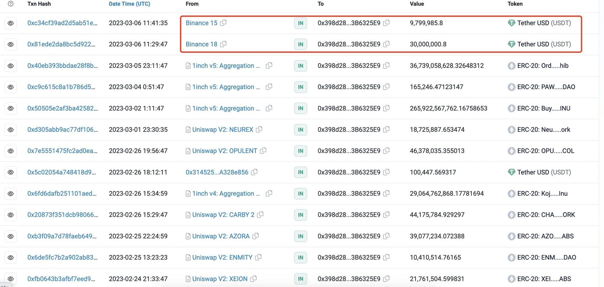The image size is (604, 287).
Task: Open transaction hash 0x81ede2da8bc5d922
Action: [61, 44]
